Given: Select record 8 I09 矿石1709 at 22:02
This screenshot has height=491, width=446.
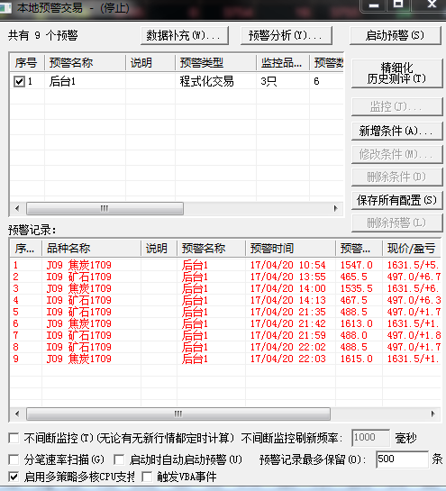Looking at the screenshot, I should (x=225, y=347).
